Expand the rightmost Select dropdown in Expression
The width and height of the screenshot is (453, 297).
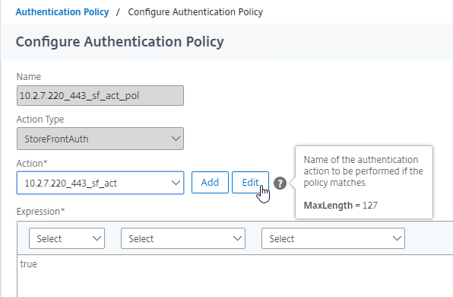point(333,238)
